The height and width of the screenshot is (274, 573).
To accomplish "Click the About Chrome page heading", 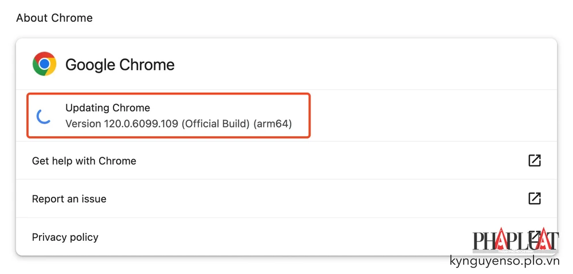I will [54, 18].
